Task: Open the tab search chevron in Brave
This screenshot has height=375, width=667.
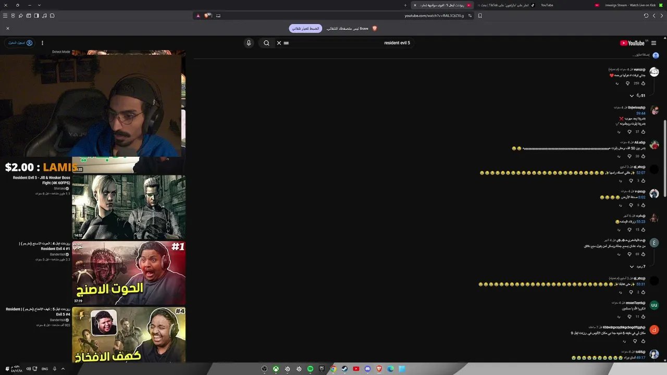Action: (39, 5)
